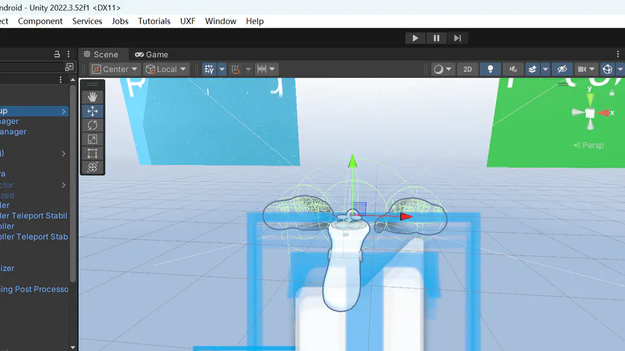Switch to the Scene tab

click(x=101, y=55)
